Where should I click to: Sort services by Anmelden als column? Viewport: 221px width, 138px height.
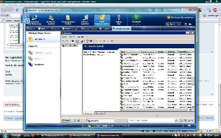tap(185, 52)
